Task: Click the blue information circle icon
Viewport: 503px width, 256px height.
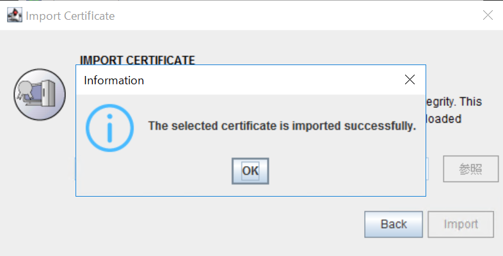Action: coord(110,126)
